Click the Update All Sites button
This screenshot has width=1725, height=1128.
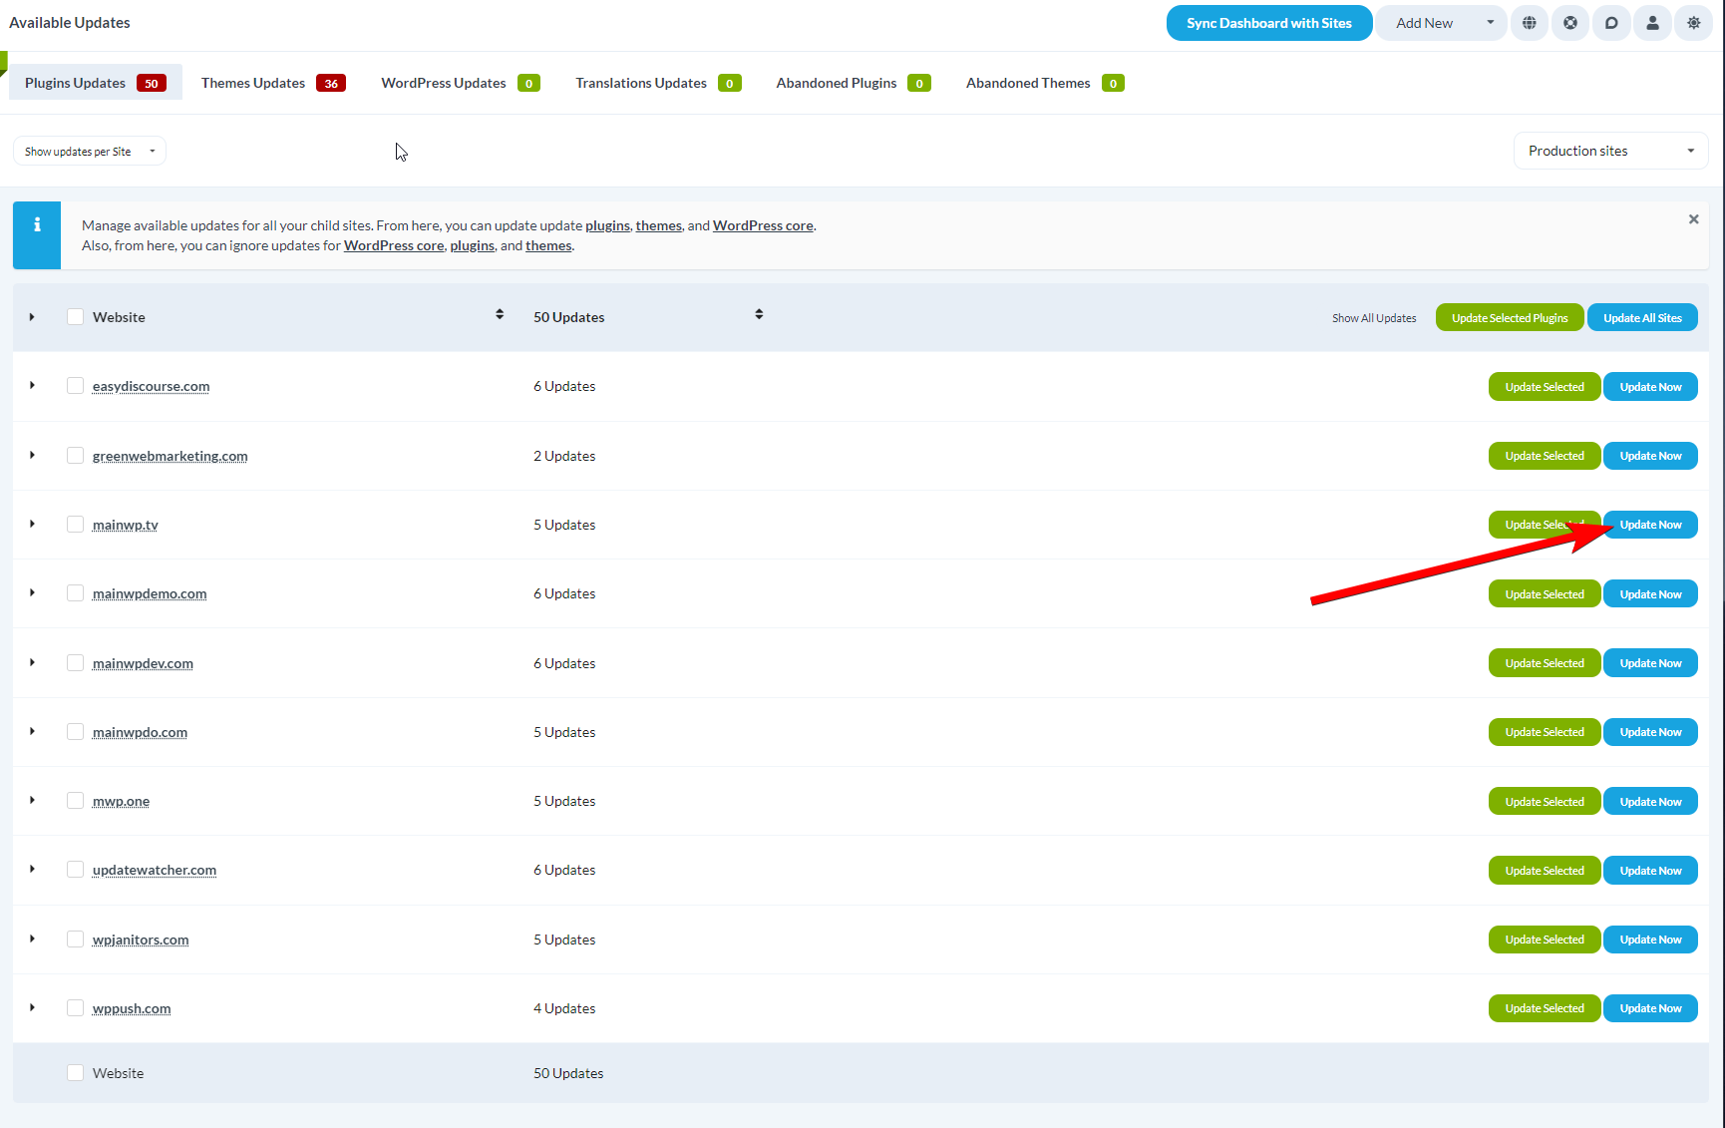pos(1642,316)
